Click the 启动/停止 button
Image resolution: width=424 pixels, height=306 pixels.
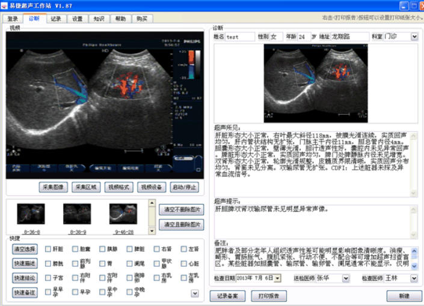click(x=185, y=187)
